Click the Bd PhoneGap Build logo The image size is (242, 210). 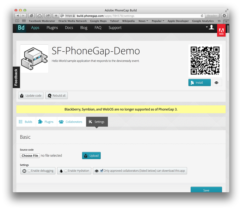point(21,28)
